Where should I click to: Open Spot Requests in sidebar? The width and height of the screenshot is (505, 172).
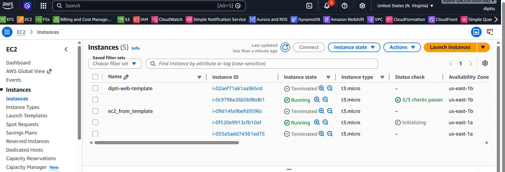coord(22,124)
